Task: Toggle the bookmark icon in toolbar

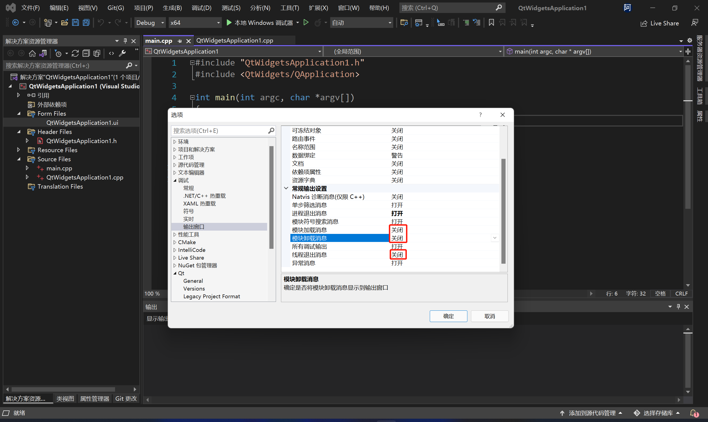Action: pyautogui.click(x=491, y=22)
